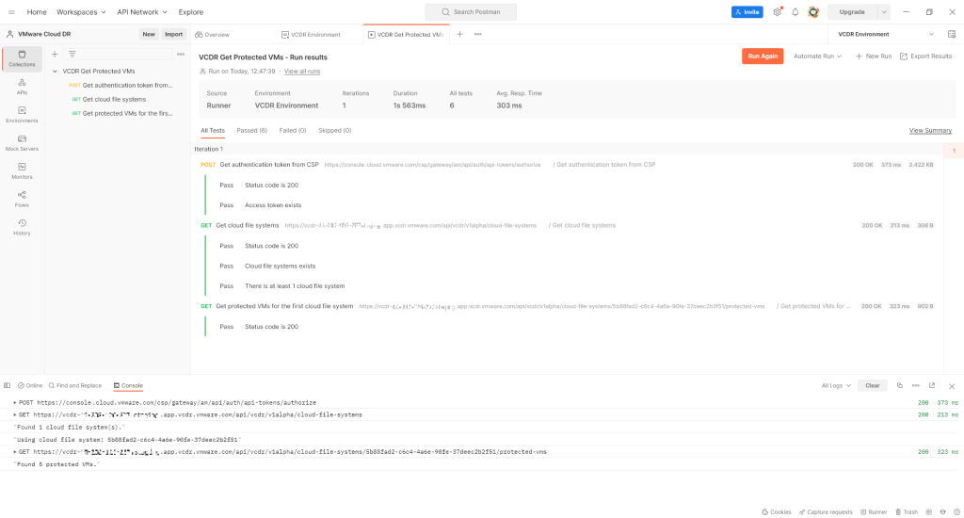
Task: Open API Network dropdown
Action: coord(142,11)
